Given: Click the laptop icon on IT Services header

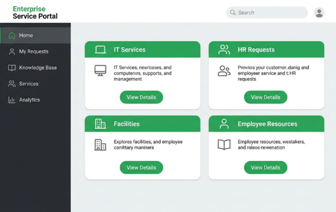Looking at the screenshot, I should (100, 49).
